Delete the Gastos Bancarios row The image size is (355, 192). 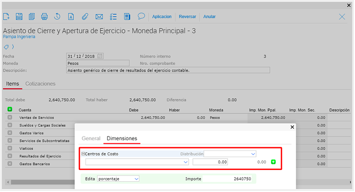[x=10, y=164]
